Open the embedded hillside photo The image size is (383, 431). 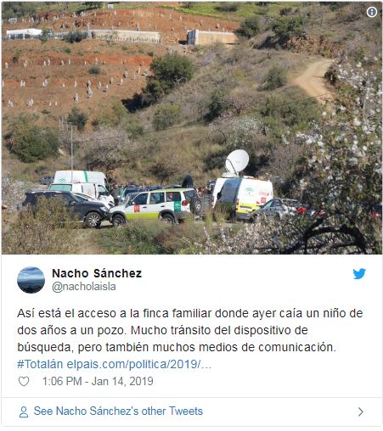point(192,128)
